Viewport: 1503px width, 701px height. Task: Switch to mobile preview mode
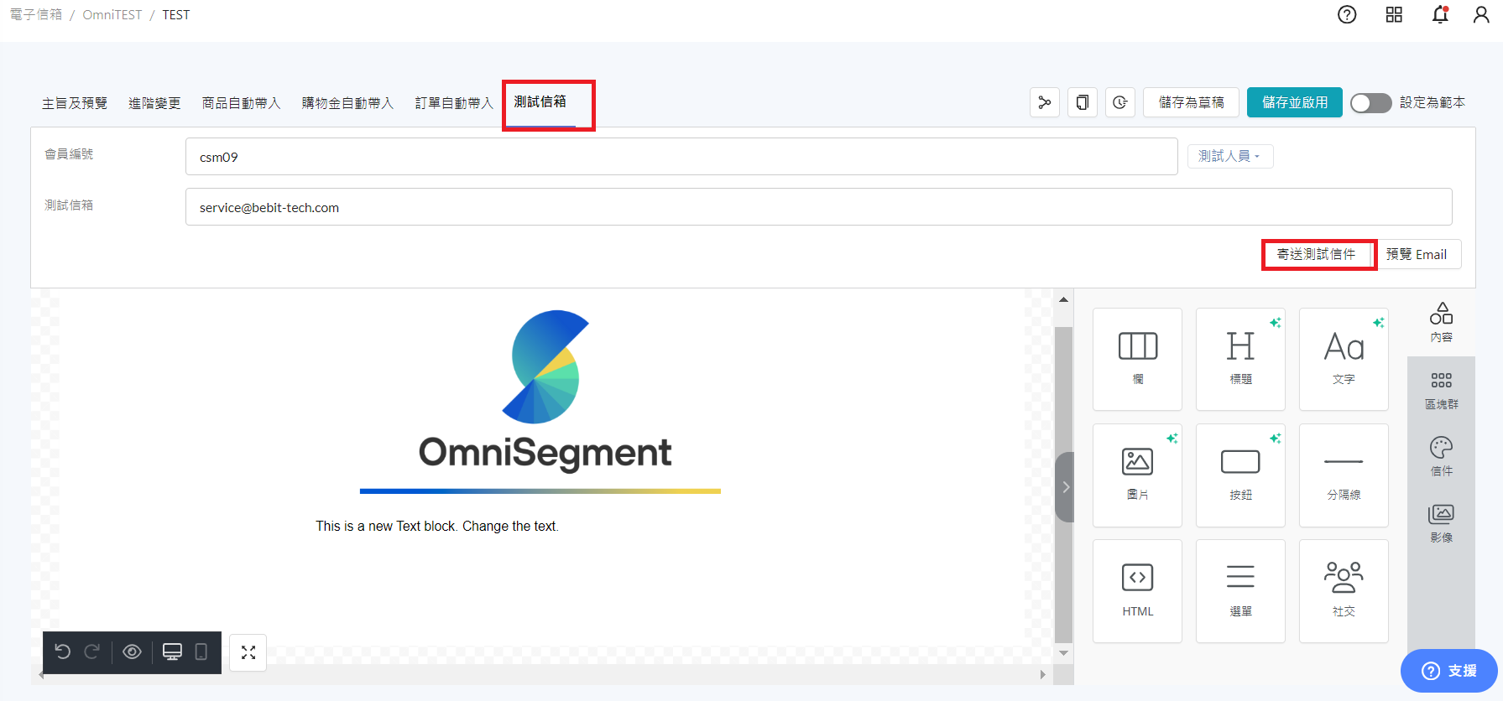click(201, 652)
